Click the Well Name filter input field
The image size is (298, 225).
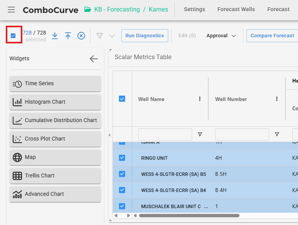point(165,134)
